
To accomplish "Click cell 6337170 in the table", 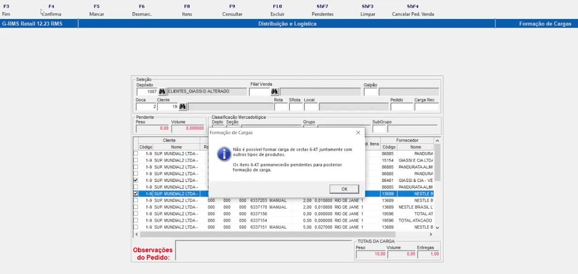I will click(259, 207).
